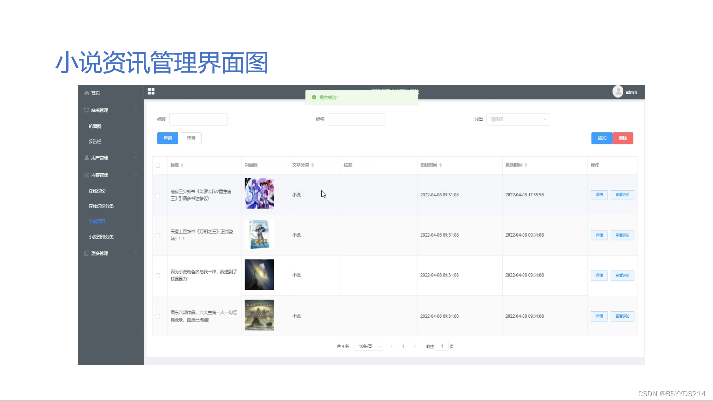Click the 内容管理 chat bubble icon
Image resolution: width=713 pixels, height=401 pixels.
pyautogui.click(x=87, y=175)
